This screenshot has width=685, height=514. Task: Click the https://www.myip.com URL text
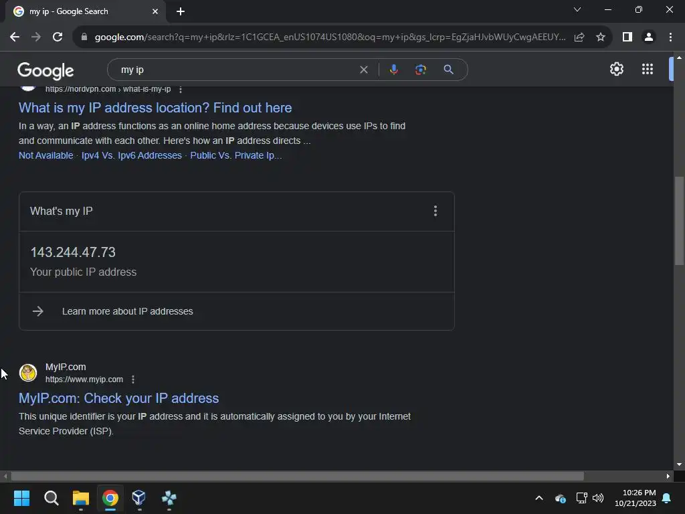pos(84,379)
